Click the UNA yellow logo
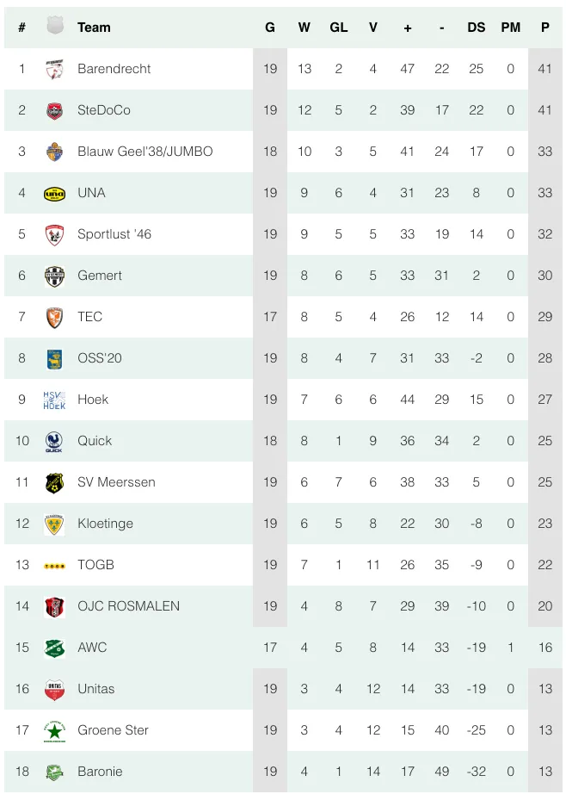Image resolution: width=566 pixels, height=794 pixels. point(54,193)
